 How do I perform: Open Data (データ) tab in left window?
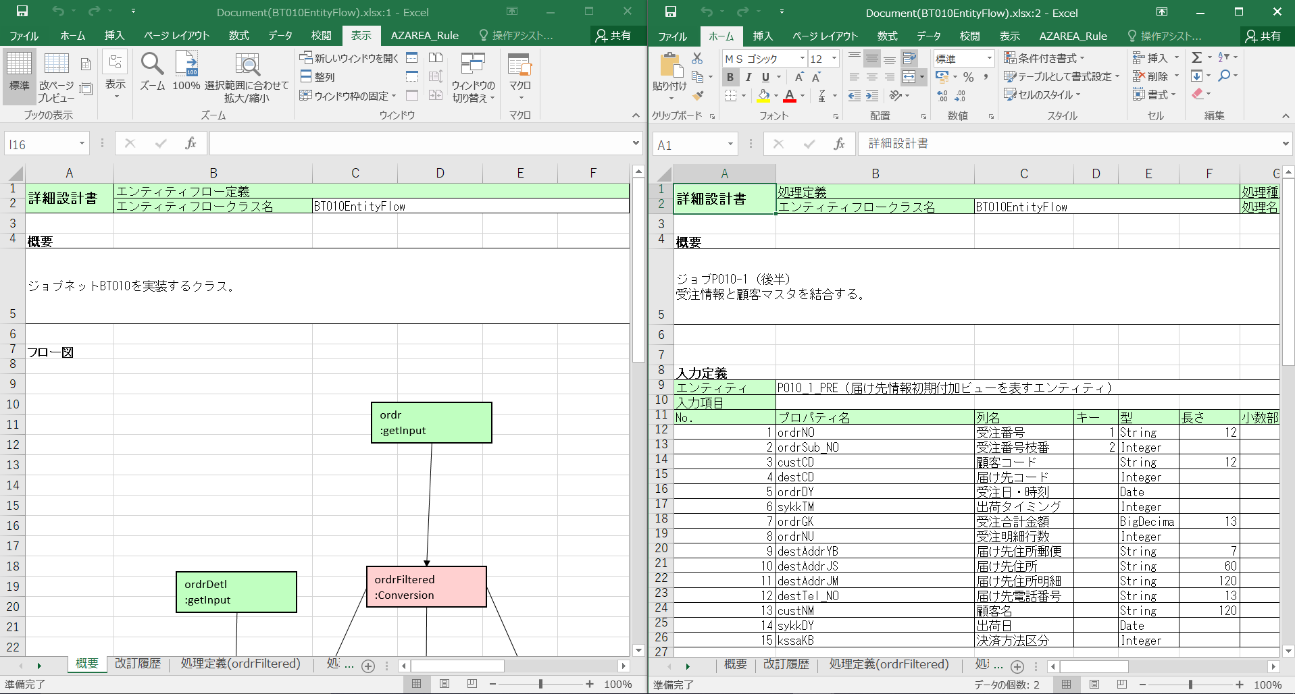(x=280, y=36)
